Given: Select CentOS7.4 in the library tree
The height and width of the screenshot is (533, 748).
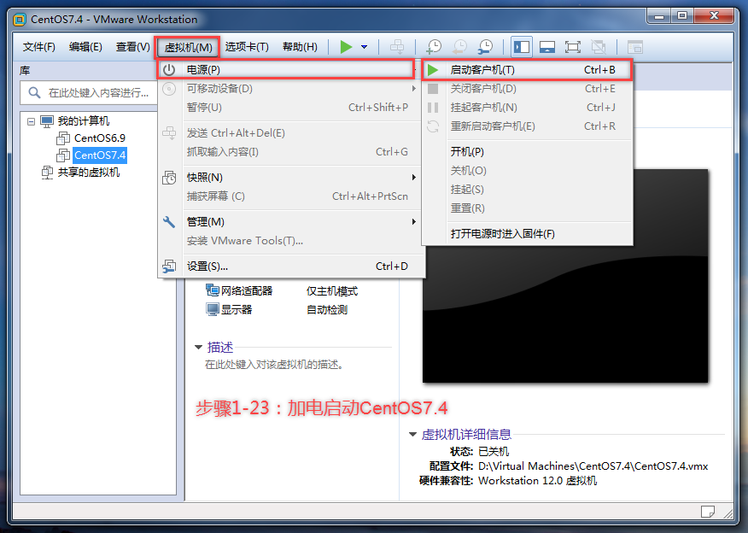Looking at the screenshot, I should [100, 155].
